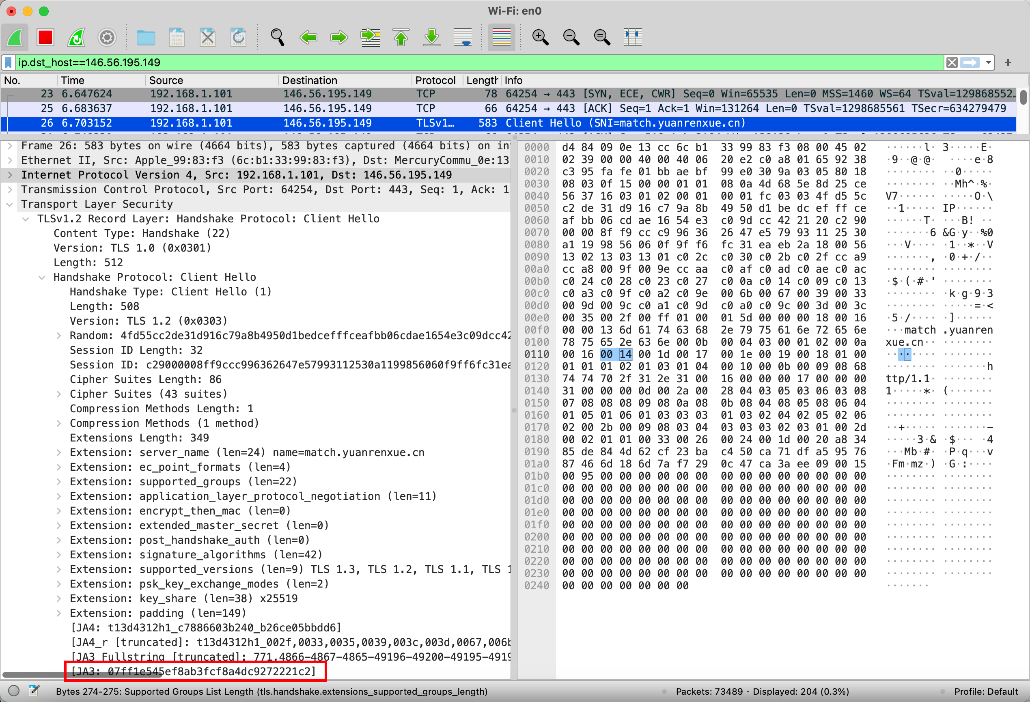Image resolution: width=1030 pixels, height=702 pixels.
Task: Go to the first packet arrow icon
Action: [401, 37]
